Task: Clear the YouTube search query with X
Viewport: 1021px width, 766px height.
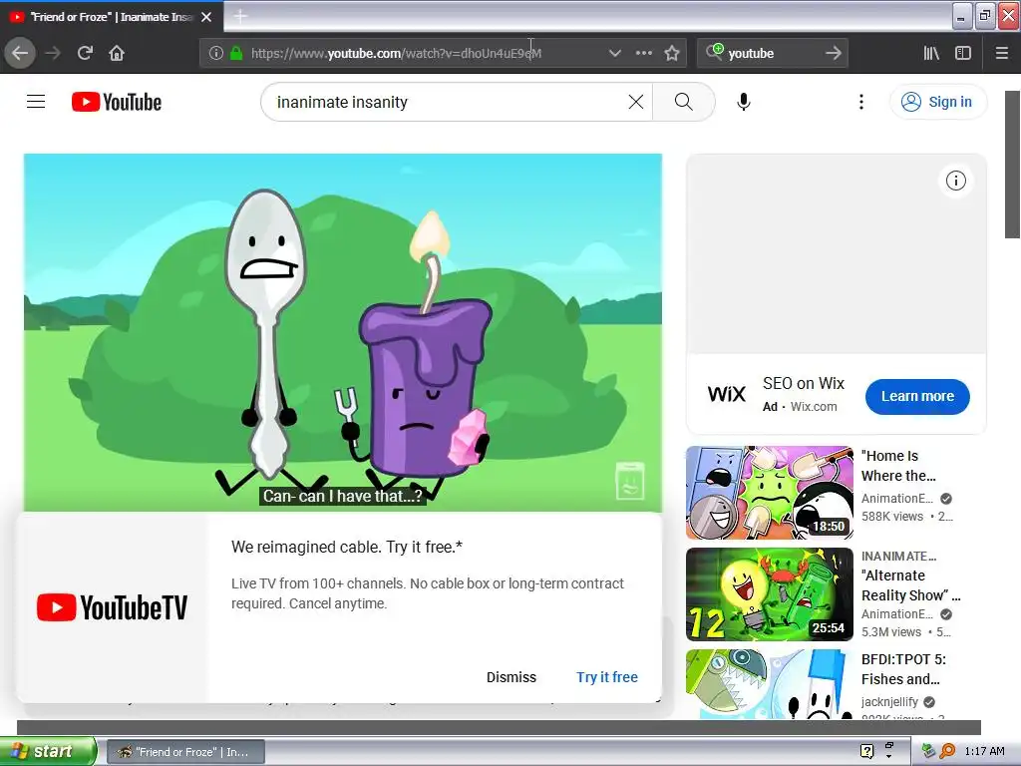Action: [x=636, y=102]
